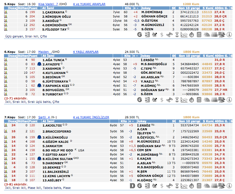Click the bar chart icon beside ÇAKIRKAYA

[x=6, y=12]
